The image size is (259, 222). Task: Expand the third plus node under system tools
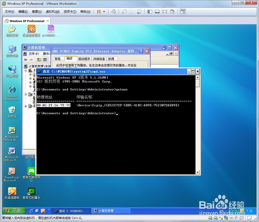(x=30, y=82)
